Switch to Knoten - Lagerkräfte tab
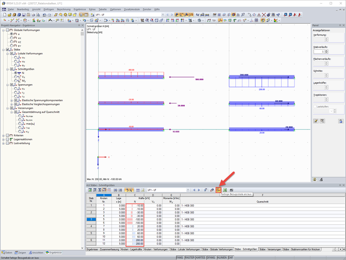The width and height of the screenshot is (346, 260). [x=132, y=249]
